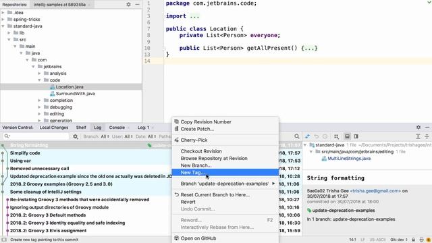Expand the .idea folder
The image size is (432, 243).
[3, 12]
